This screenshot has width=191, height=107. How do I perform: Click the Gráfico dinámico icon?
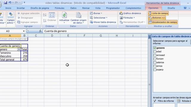pos(121,13)
